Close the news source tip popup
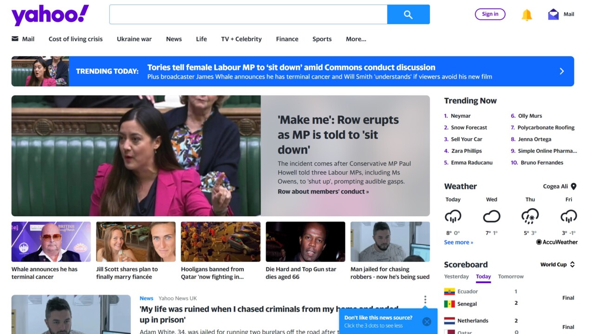The height and width of the screenshot is (334, 592). (x=427, y=321)
